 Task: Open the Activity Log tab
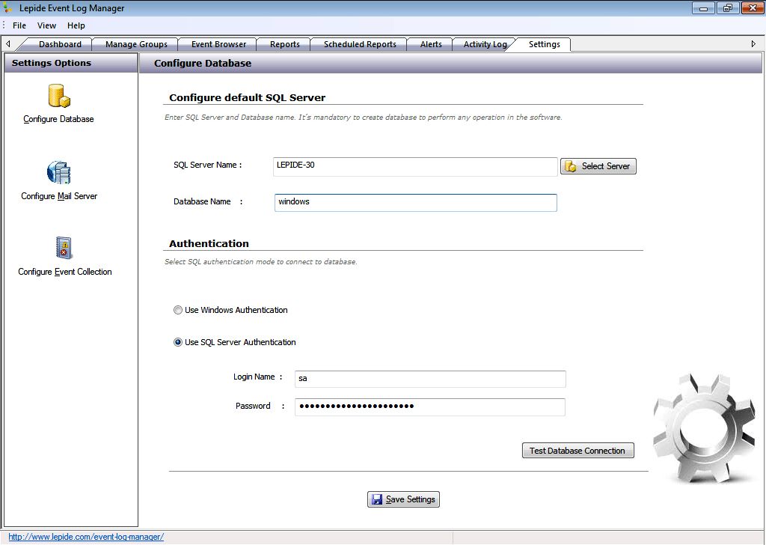(x=485, y=44)
